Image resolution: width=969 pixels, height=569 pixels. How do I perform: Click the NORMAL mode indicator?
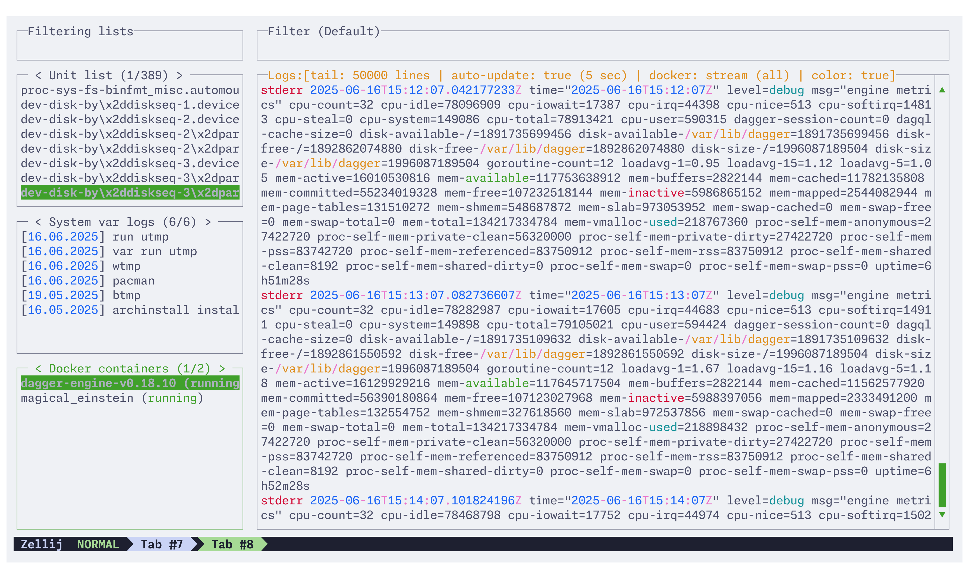coord(98,544)
